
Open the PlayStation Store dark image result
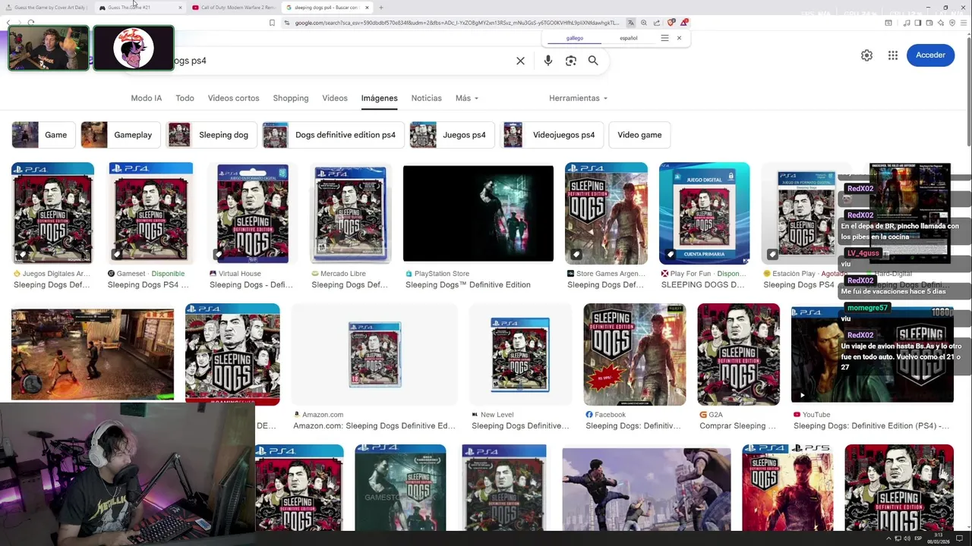pos(478,213)
